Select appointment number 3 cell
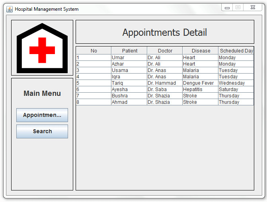Image resolution: width=267 pixels, height=202 pixels. (x=94, y=70)
